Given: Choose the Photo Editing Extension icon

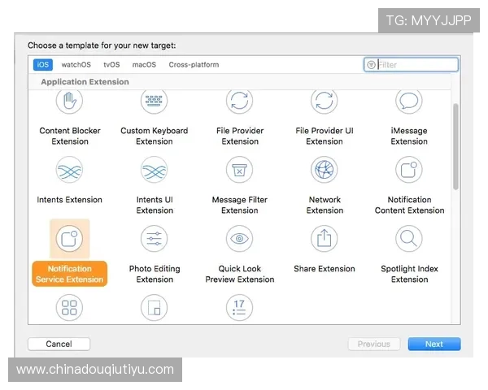Looking at the screenshot, I should (155, 239).
